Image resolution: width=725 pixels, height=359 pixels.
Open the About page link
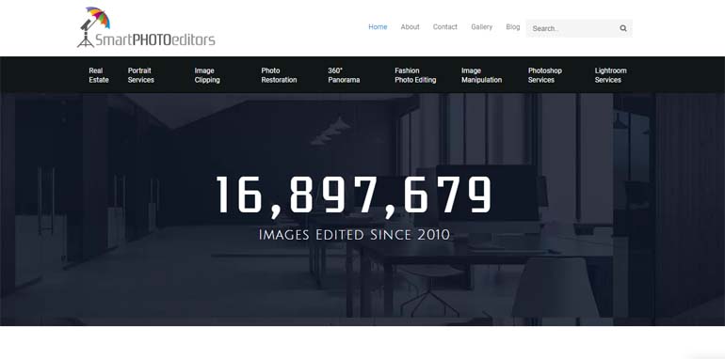click(410, 26)
